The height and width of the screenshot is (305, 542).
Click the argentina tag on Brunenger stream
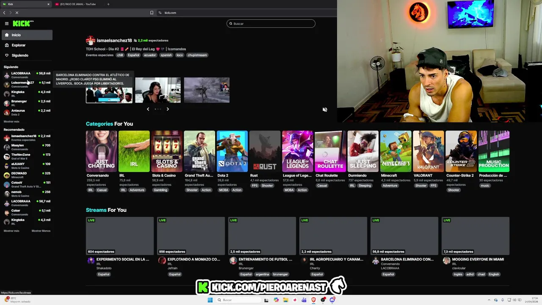coord(262,274)
